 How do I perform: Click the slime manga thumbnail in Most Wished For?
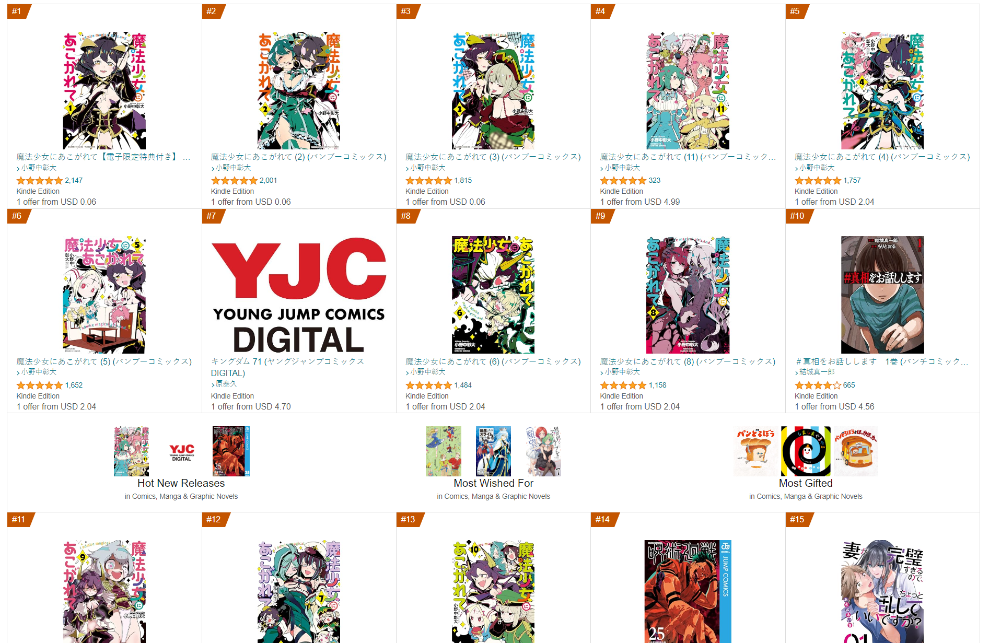coord(493,451)
